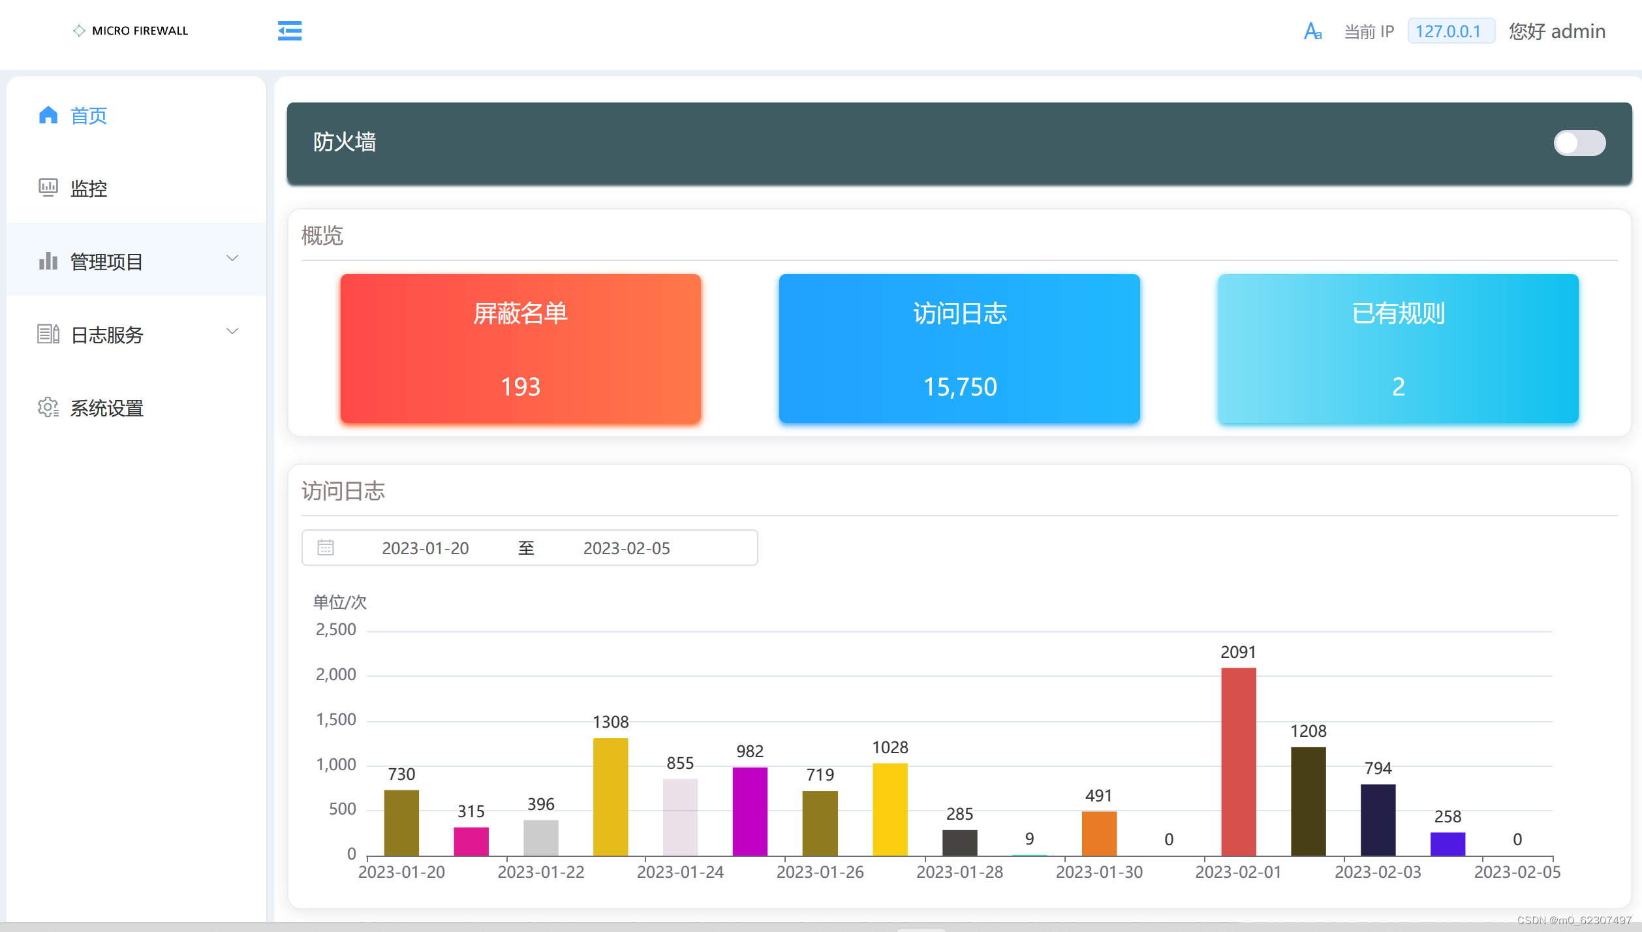Switch the firewall state in the header bar
Image resolution: width=1642 pixels, height=932 pixels.
[1579, 143]
